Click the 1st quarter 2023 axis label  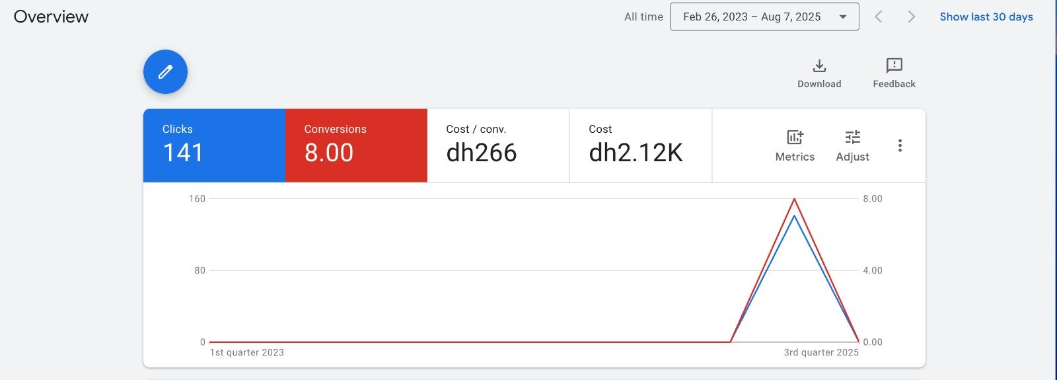tap(247, 352)
